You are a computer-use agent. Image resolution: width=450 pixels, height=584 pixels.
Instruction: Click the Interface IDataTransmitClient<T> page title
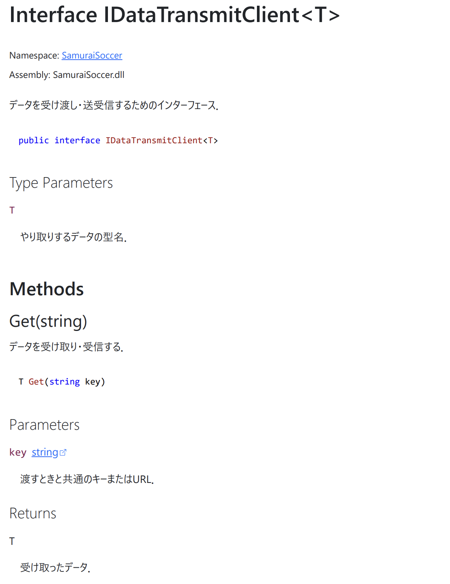(x=174, y=15)
